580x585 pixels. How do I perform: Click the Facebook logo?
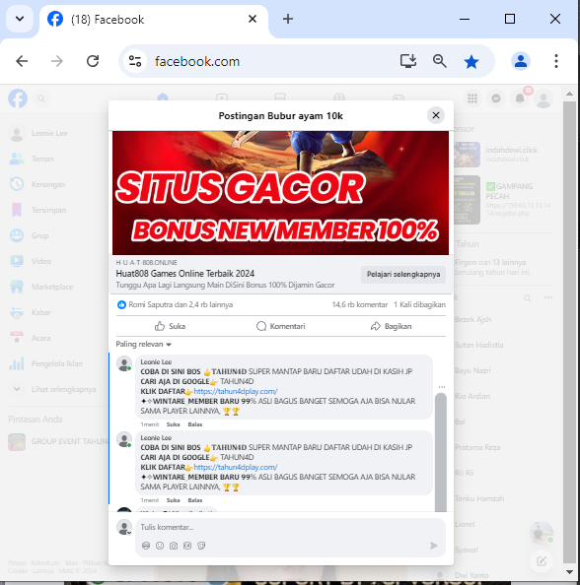18,98
